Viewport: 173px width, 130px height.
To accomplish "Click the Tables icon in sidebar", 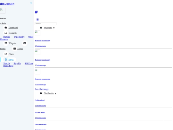I will 14,49.
